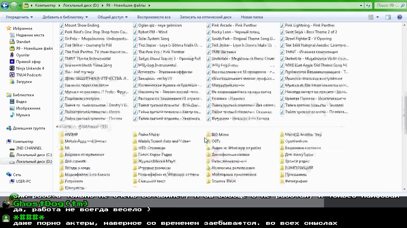Select the OSTs folder icon
The height and width of the screenshot is (228, 407).
tap(209, 141)
